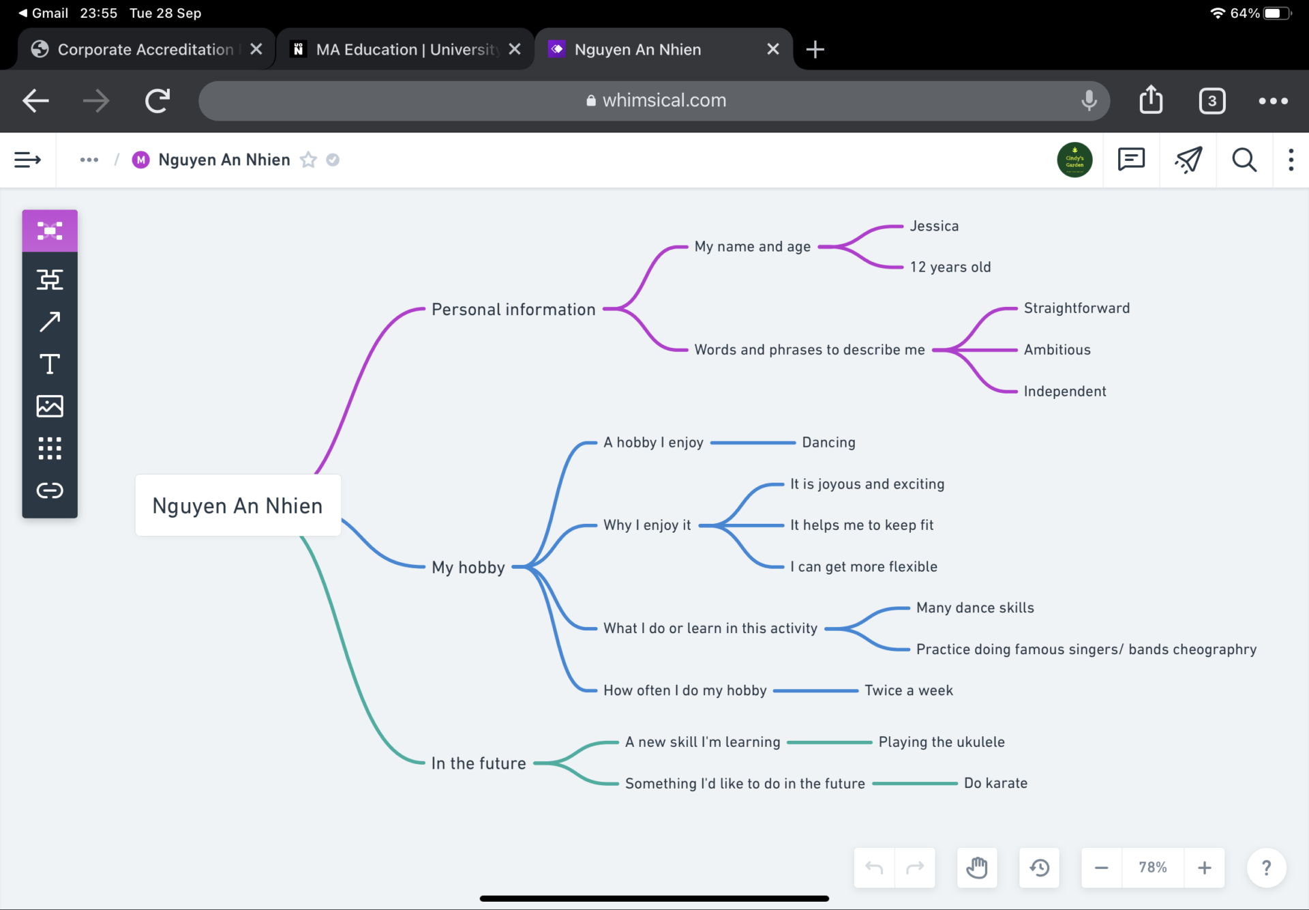Image resolution: width=1309 pixels, height=910 pixels.
Task: Click the paper plane share icon
Action: 1188,160
